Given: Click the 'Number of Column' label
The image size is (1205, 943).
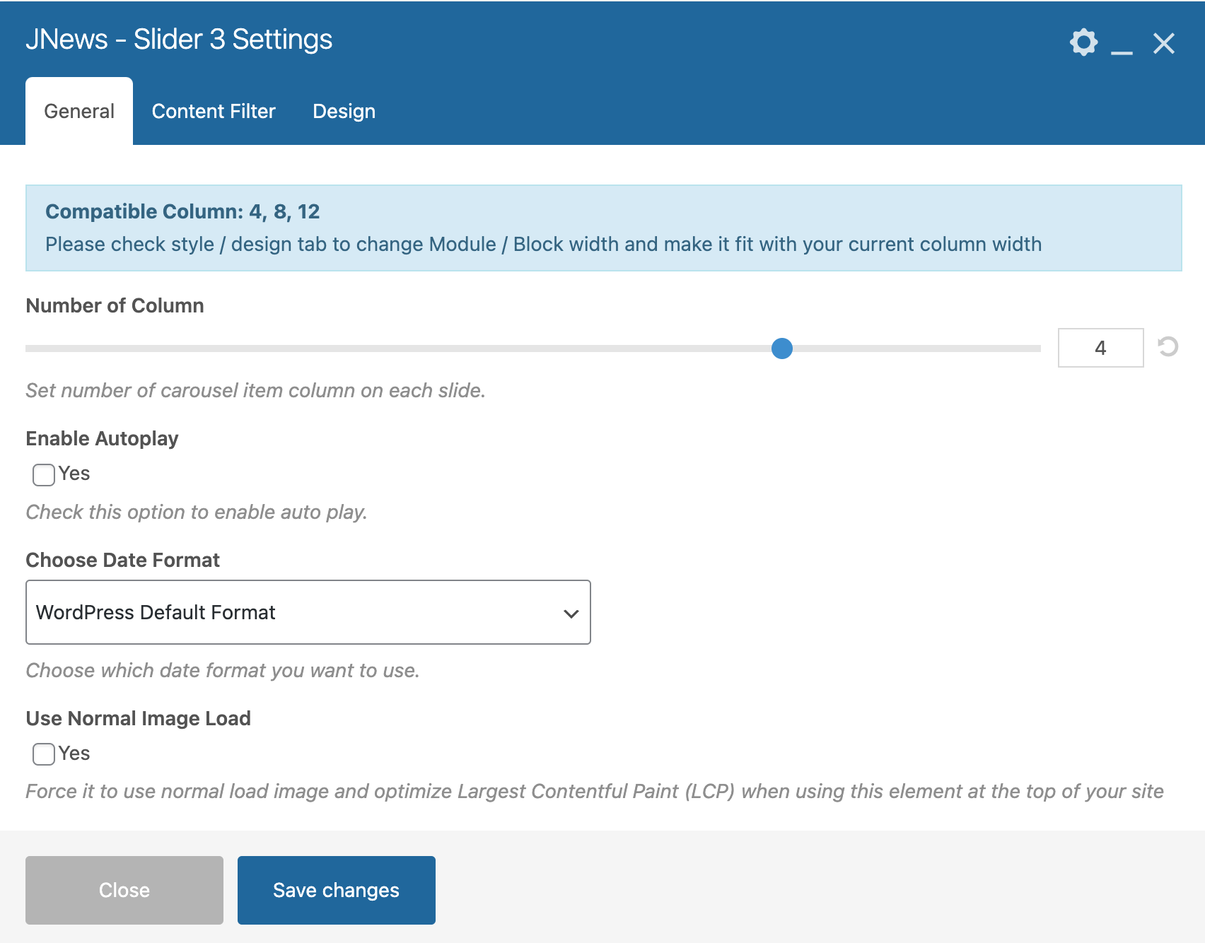Looking at the screenshot, I should 115,305.
